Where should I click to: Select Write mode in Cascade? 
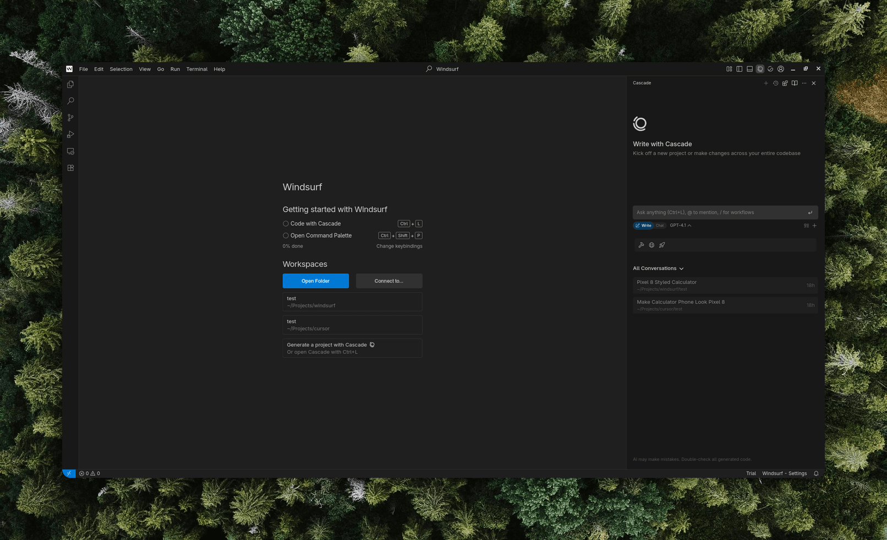[x=643, y=225]
